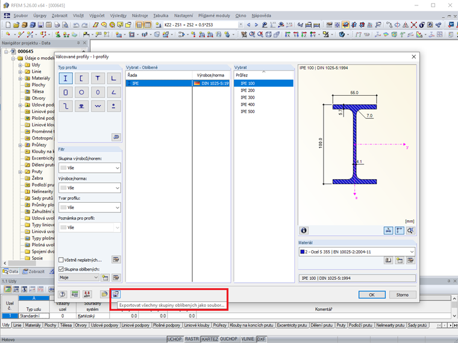Click edit favorites group icon next to Moje
The image size is (458, 343).
click(116, 277)
